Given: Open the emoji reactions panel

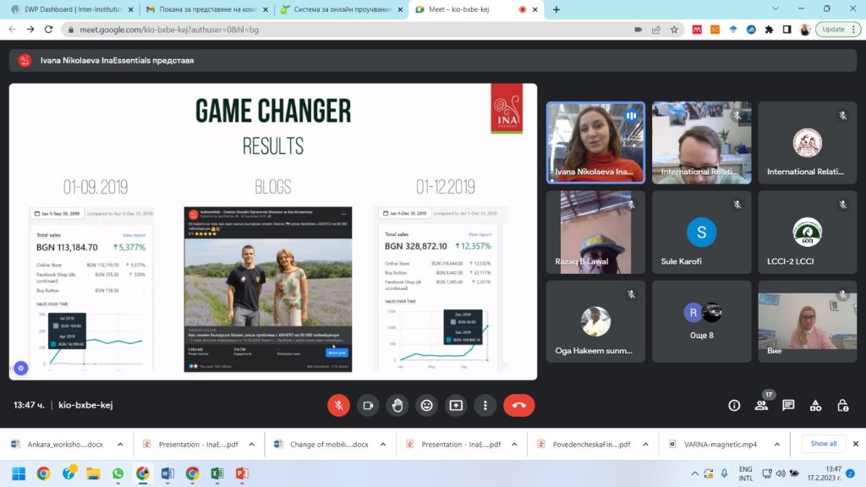Looking at the screenshot, I should pos(426,405).
